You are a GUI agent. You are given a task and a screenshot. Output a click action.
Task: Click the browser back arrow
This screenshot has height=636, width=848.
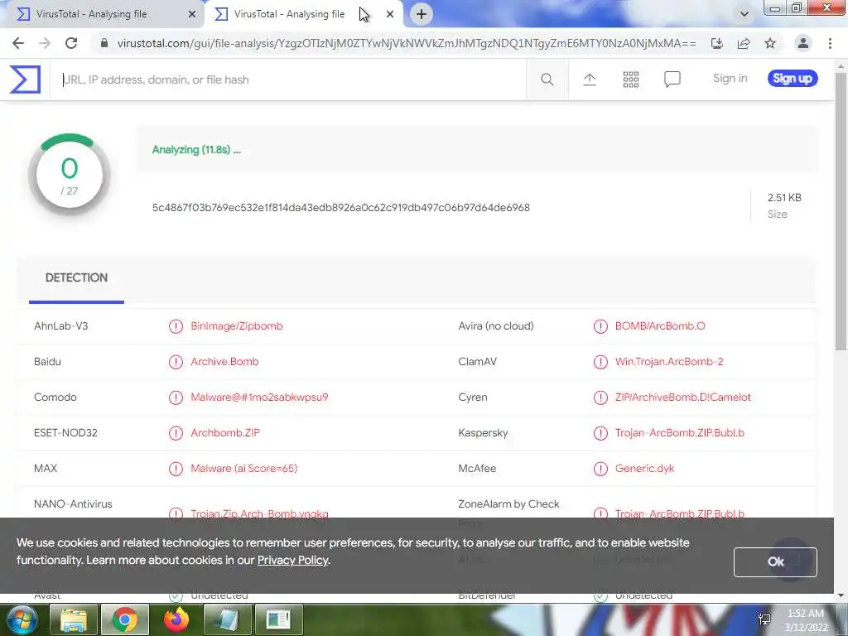[18, 43]
